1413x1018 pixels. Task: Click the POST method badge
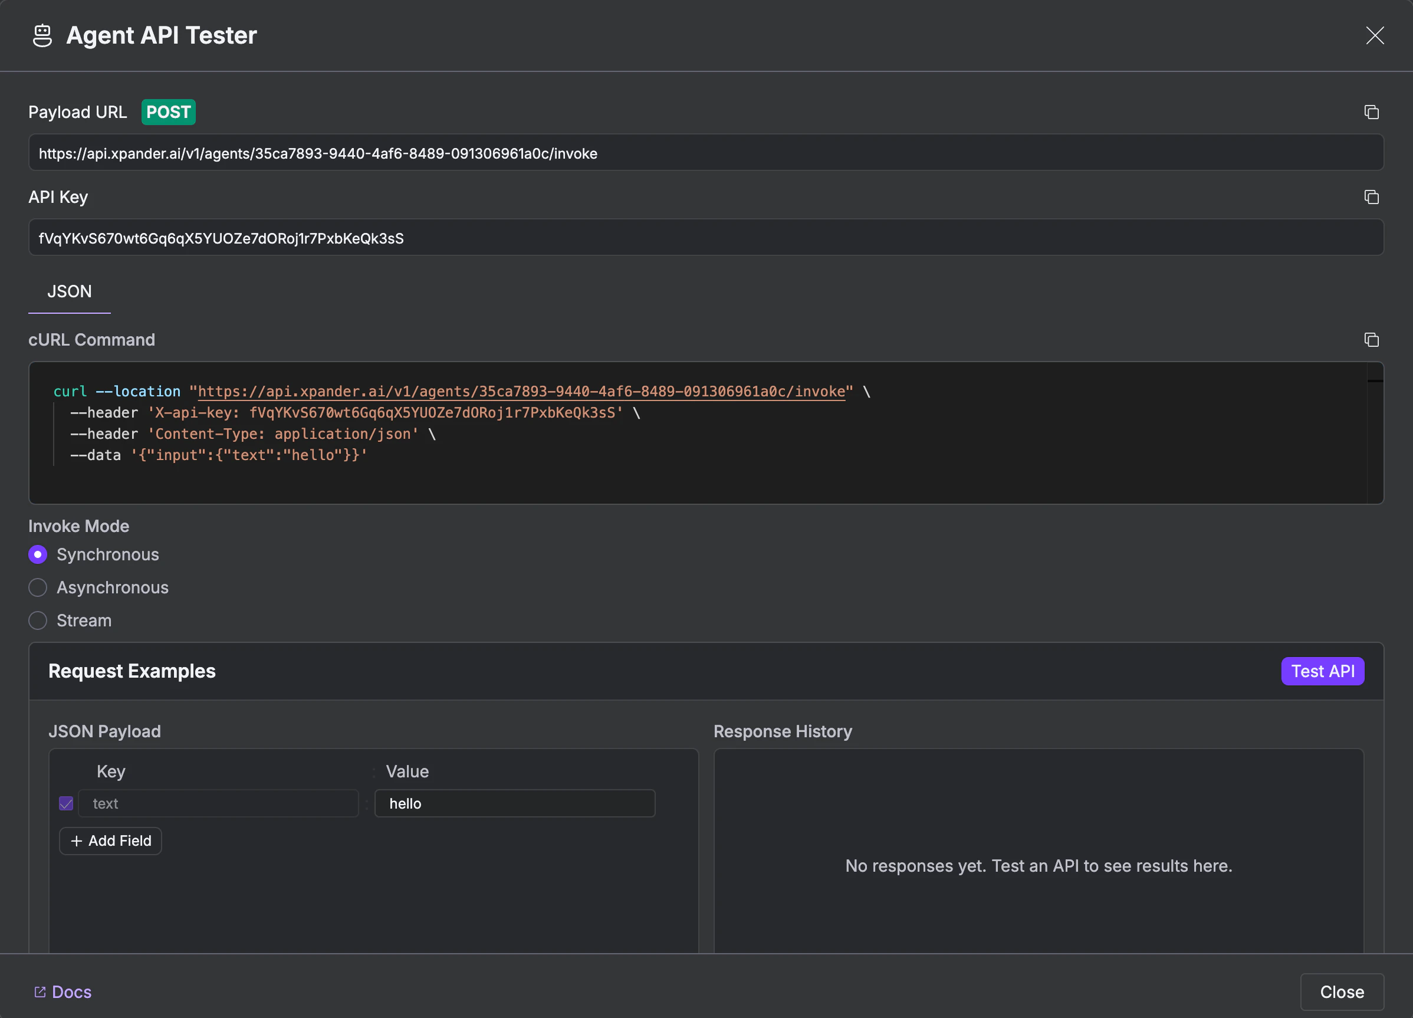[168, 112]
